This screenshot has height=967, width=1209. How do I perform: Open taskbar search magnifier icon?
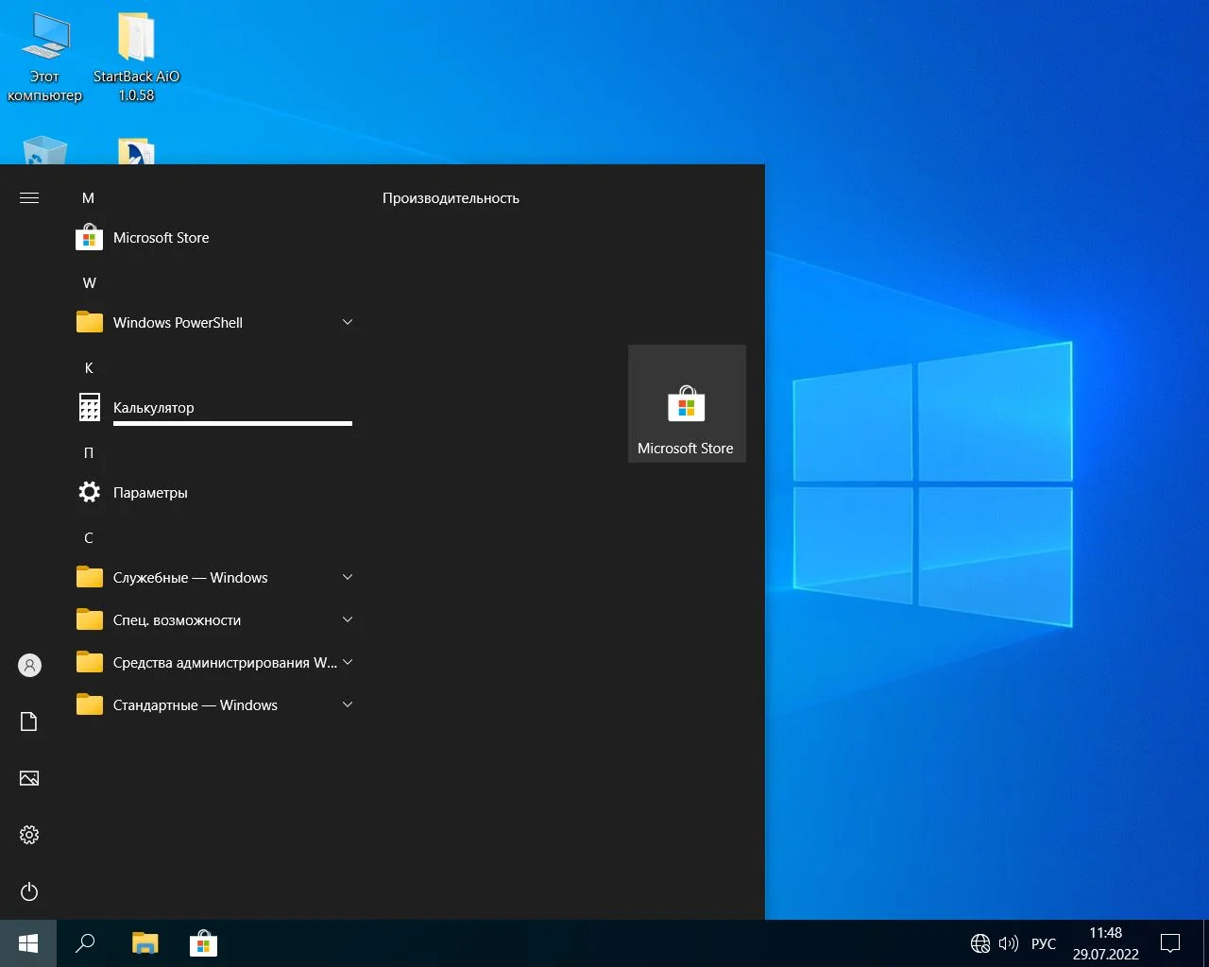pyautogui.click(x=85, y=943)
